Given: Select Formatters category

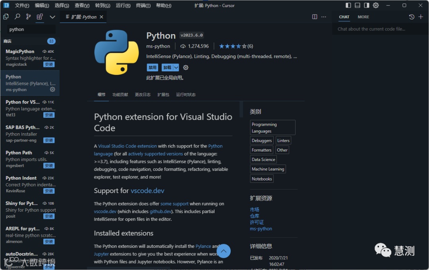Looking at the screenshot, I should pos(261,150).
